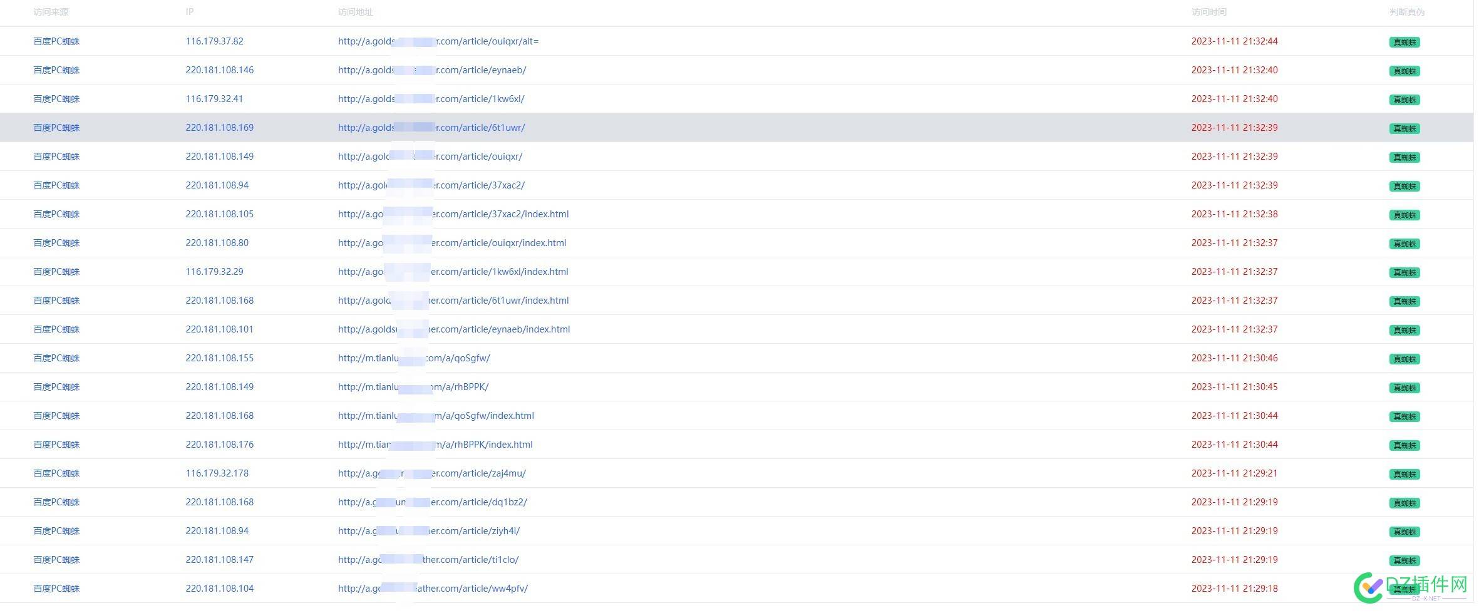This screenshot has width=1479, height=613.
Task: Open the article/6t1uwr/index.html URL link
Action: (453, 301)
